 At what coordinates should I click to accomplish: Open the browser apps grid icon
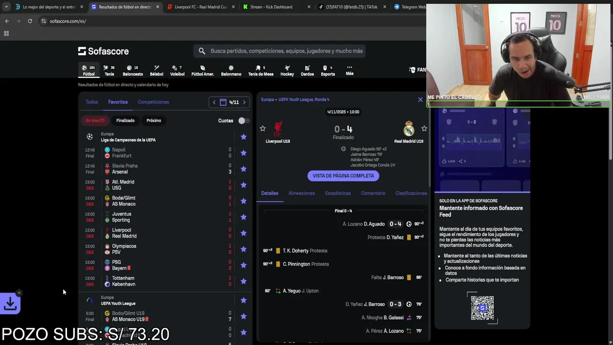click(x=6, y=34)
